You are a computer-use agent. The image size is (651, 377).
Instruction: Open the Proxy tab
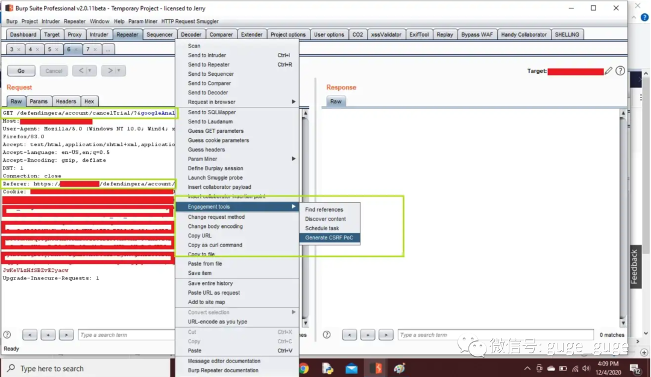75,35
